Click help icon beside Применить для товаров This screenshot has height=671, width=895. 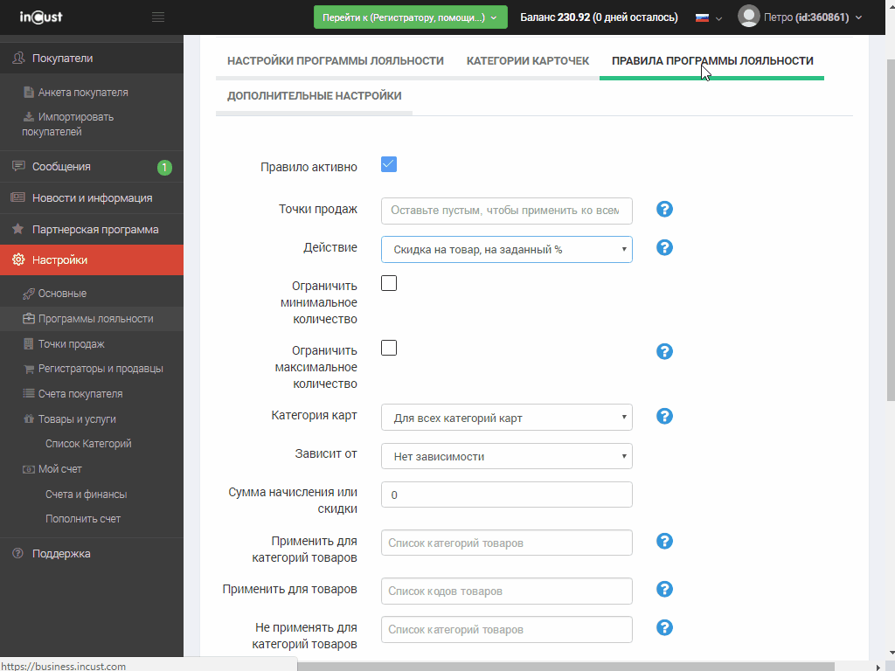point(664,589)
